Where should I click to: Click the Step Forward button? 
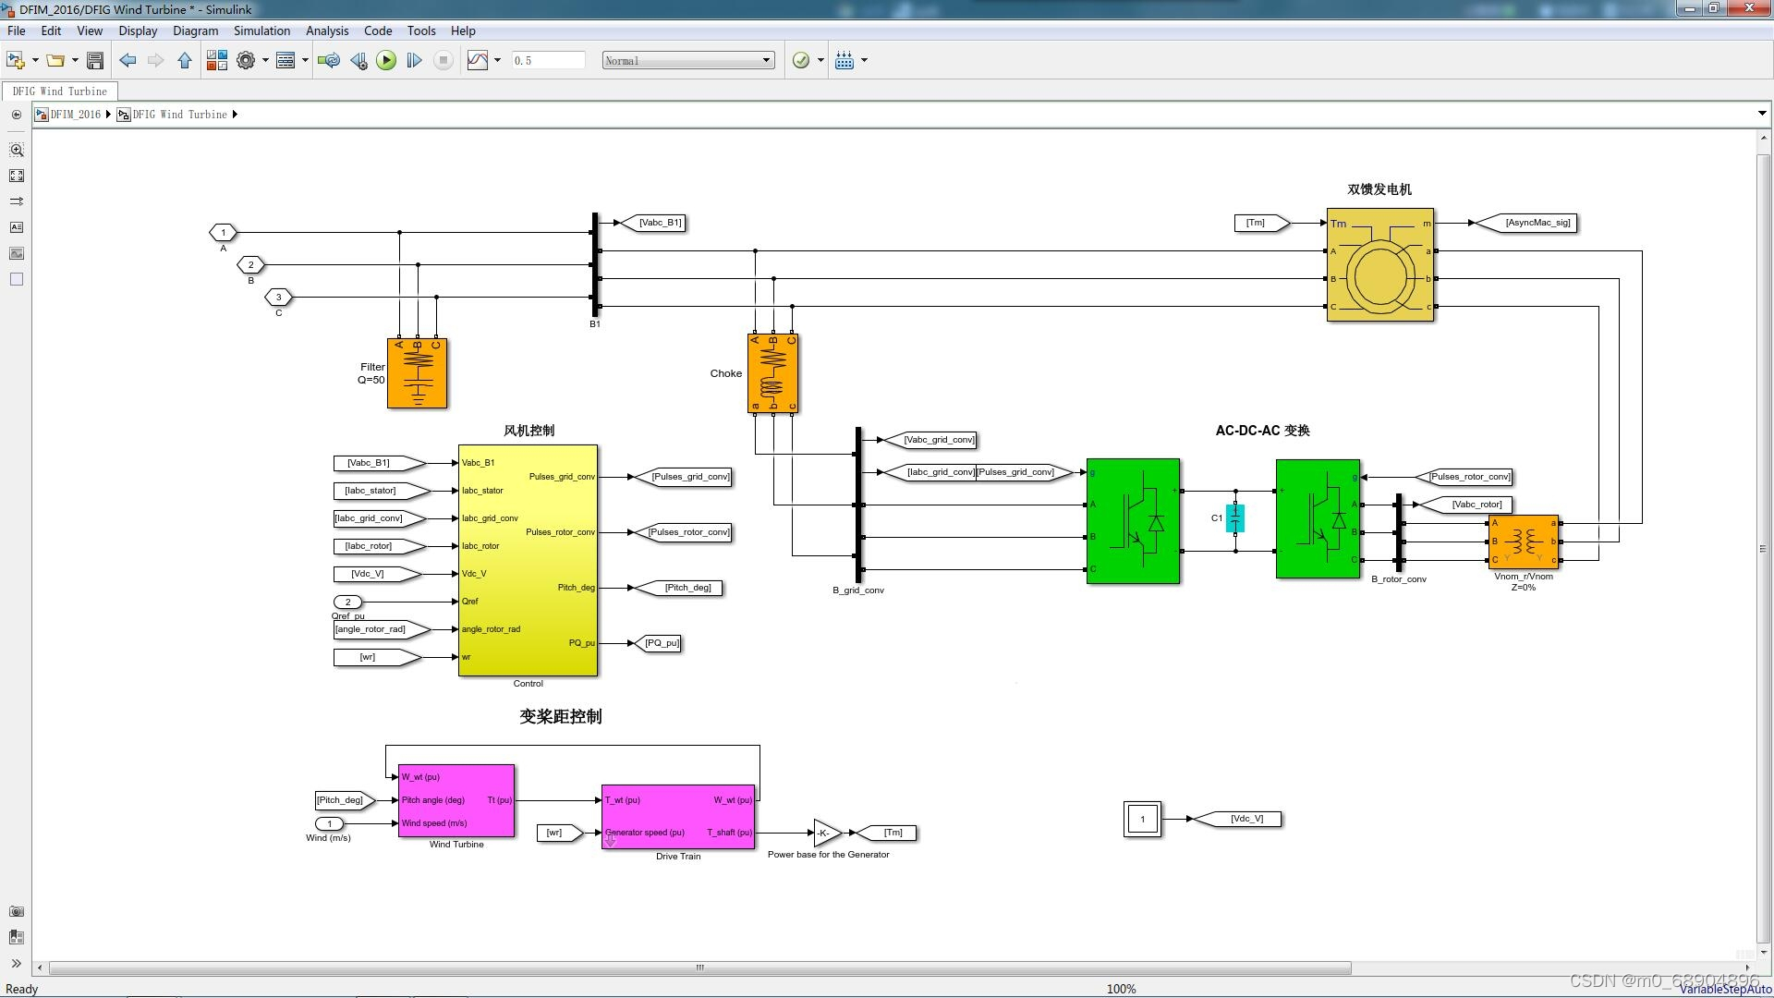tap(414, 60)
